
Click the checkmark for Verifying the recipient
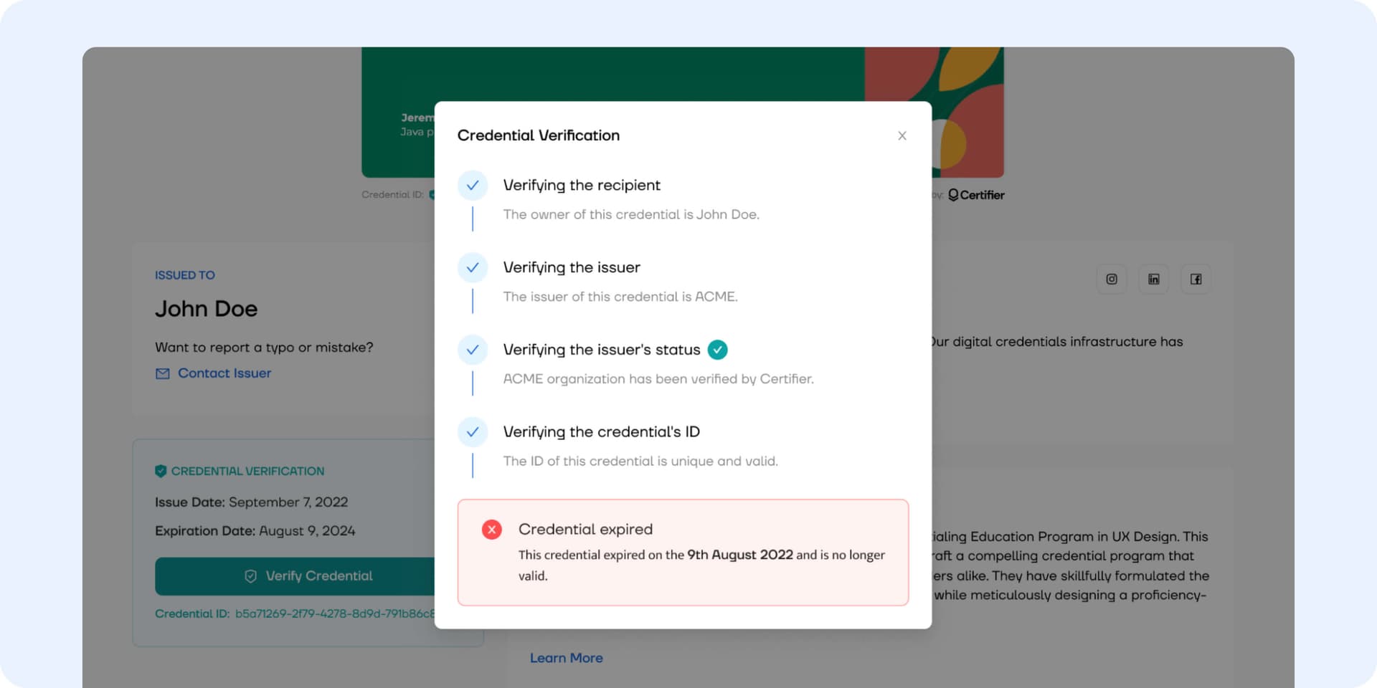(473, 185)
